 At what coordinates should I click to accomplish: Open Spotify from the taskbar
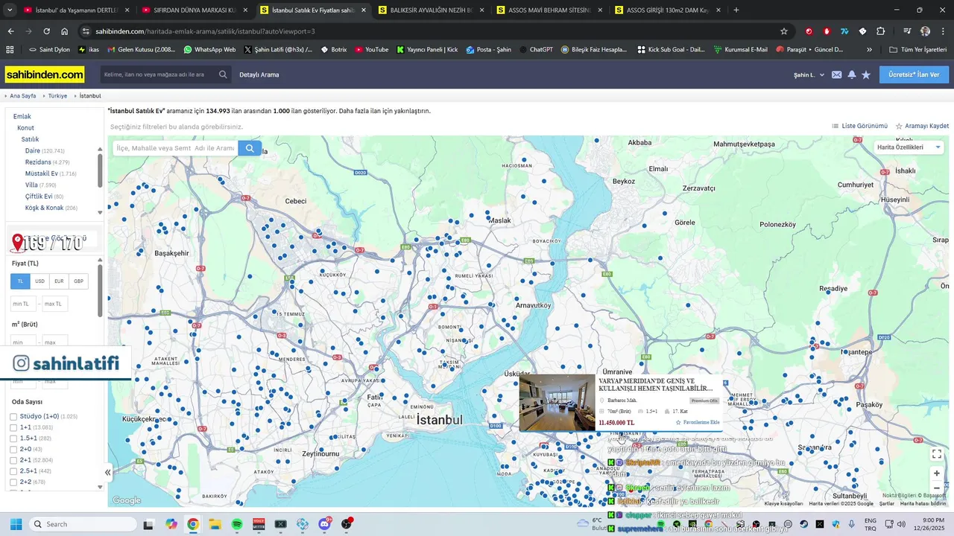click(x=237, y=524)
